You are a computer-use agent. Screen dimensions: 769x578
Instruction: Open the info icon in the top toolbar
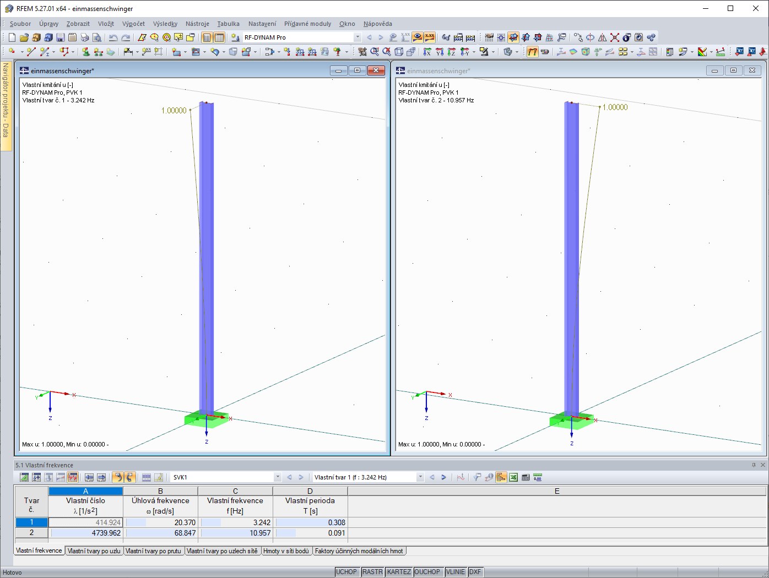[627, 37]
